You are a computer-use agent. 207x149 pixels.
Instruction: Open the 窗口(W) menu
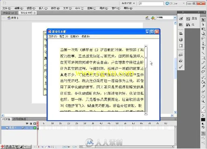pos(116,8)
